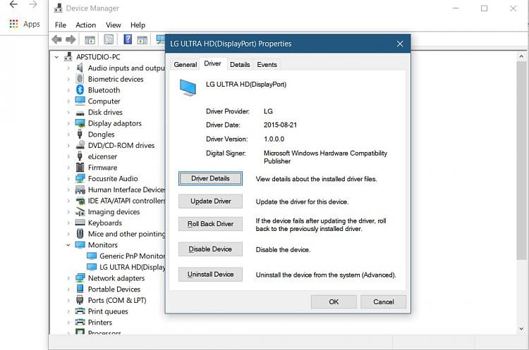Expand the Printers category
Viewport: 529px width, 350px height.
(68, 323)
